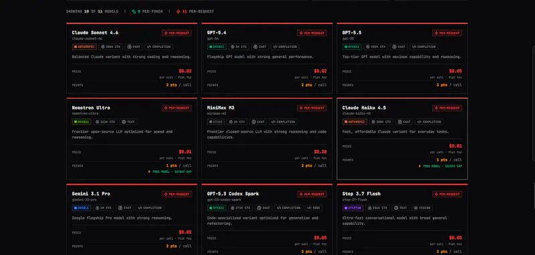Click the $0.05 price on GPT-5.5 card
Screen dimensions: 535x255
tap(455, 71)
